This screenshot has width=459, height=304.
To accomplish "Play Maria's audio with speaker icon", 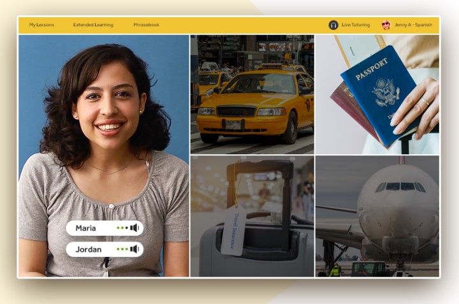I will pos(135,228).
